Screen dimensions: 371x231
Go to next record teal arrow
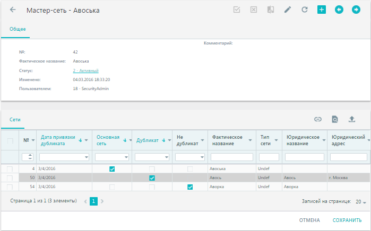coord(356,10)
